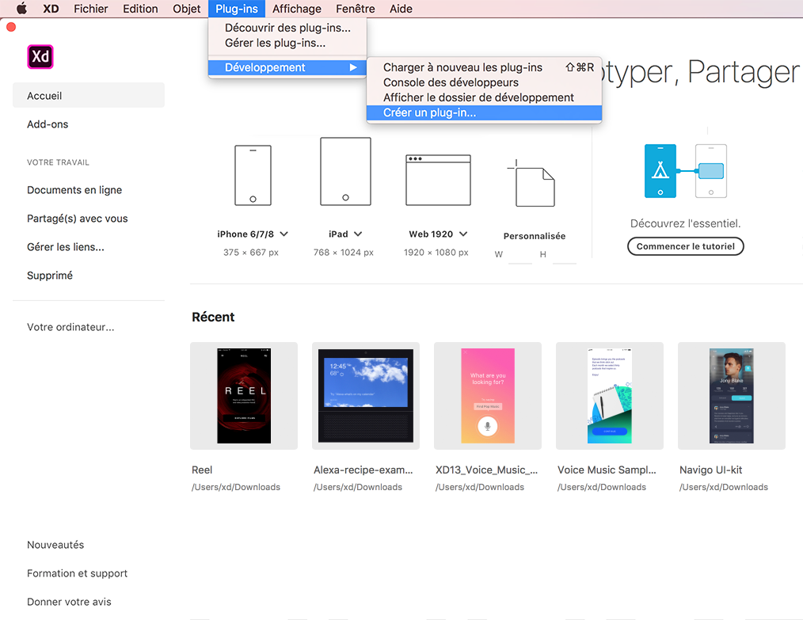Image resolution: width=803 pixels, height=620 pixels.
Task: Open the Alexa-recipe-exam thumbnail
Action: coord(366,396)
